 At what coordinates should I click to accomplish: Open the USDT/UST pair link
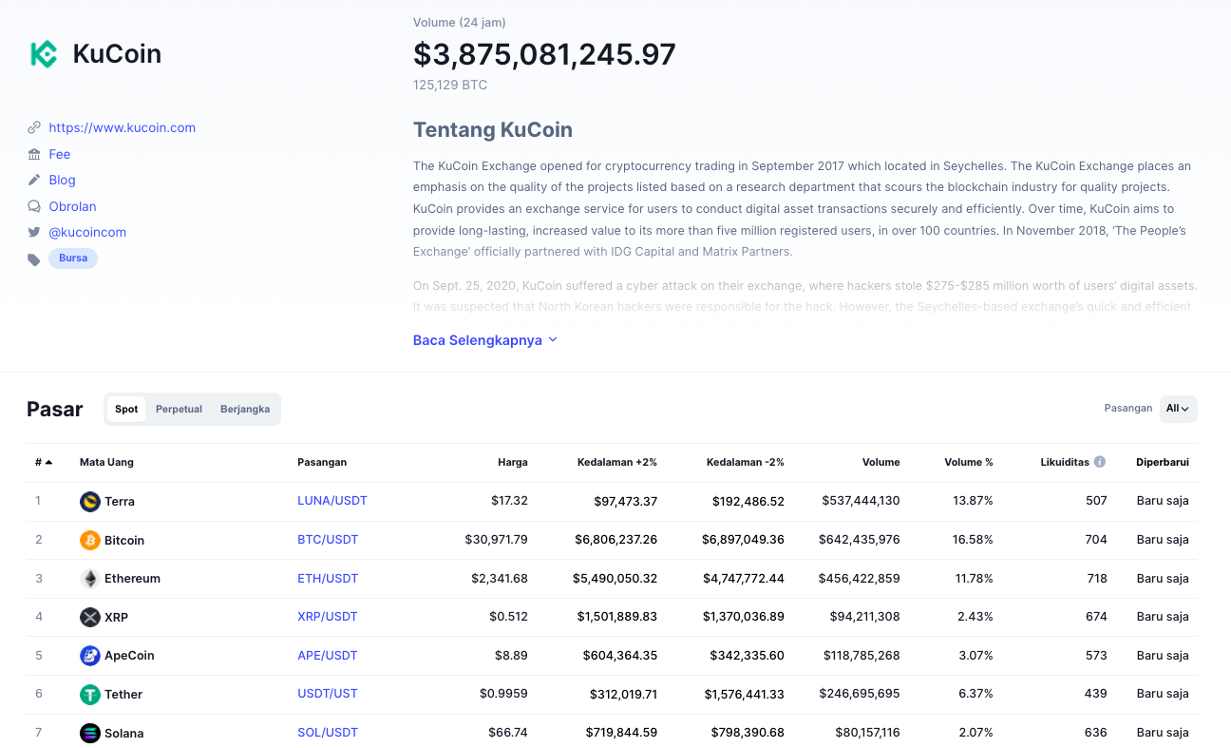click(x=328, y=694)
